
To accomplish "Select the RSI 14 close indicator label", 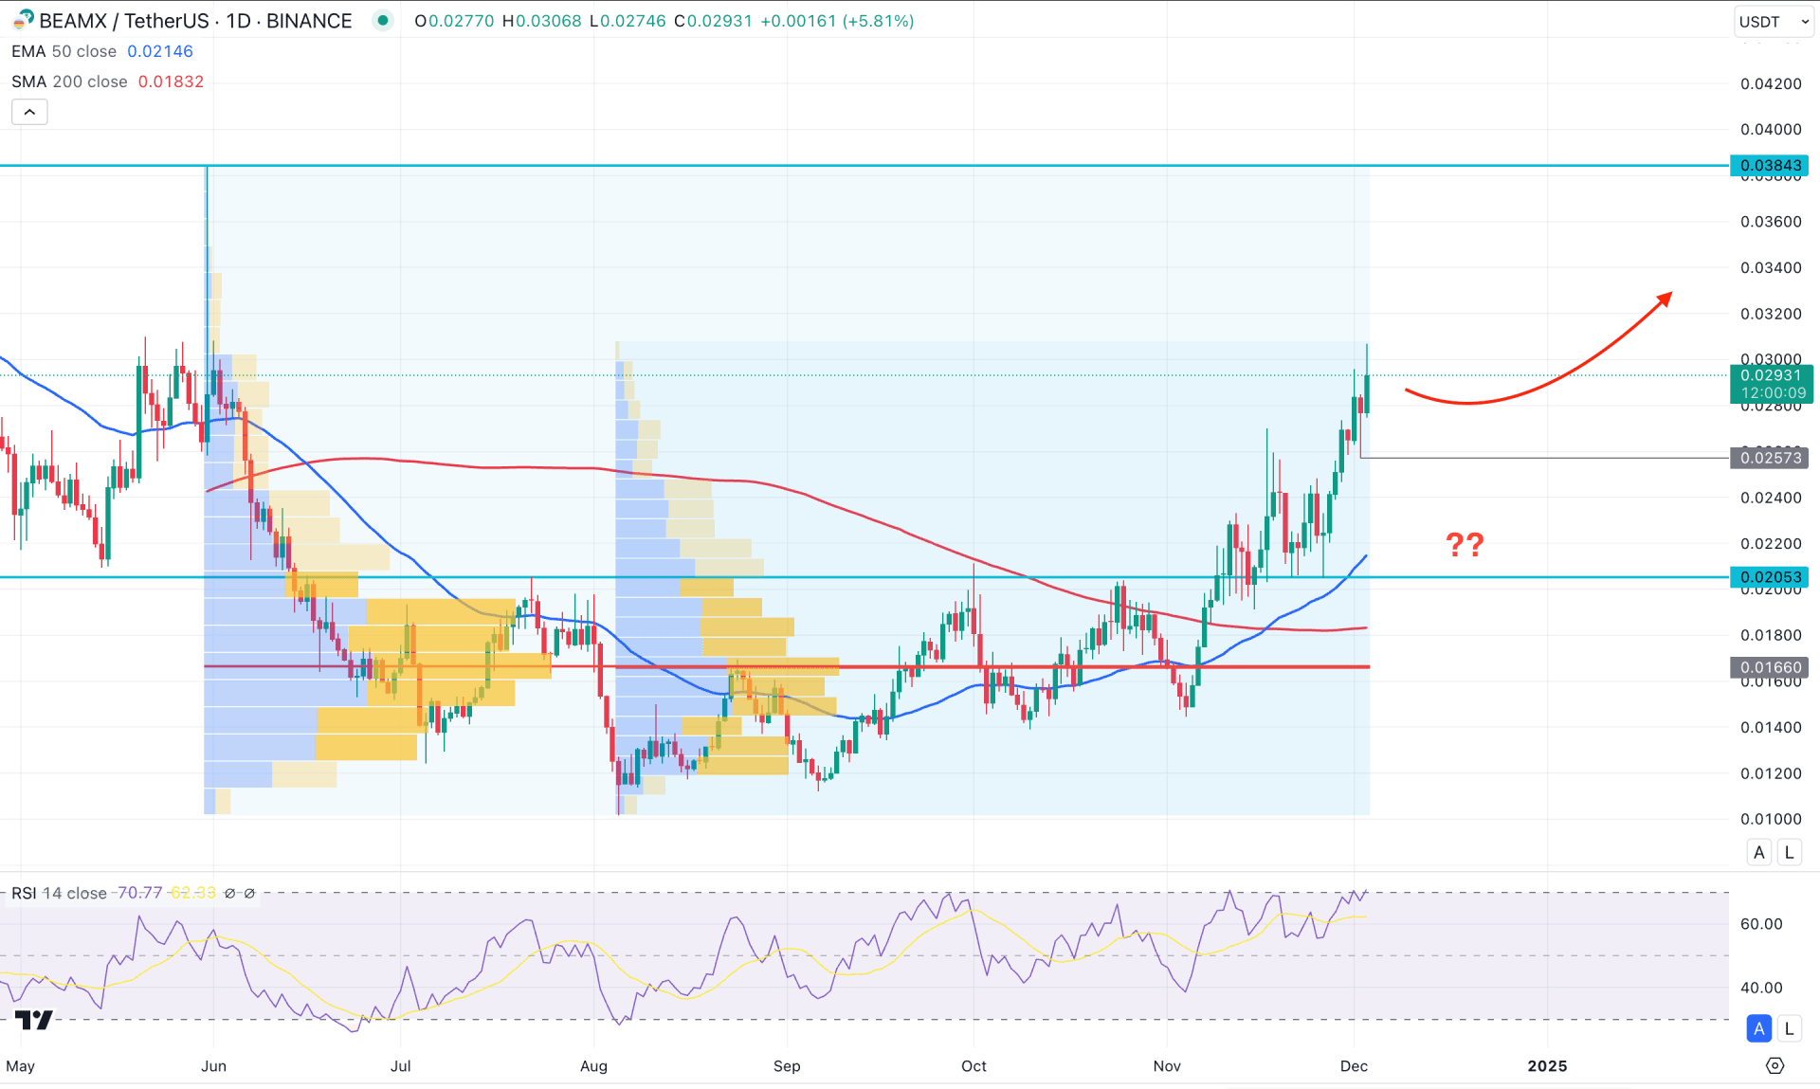I will (59, 893).
